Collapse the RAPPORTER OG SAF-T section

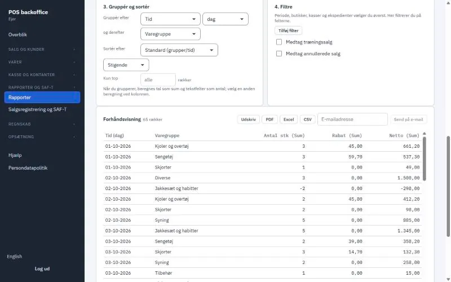42,87
